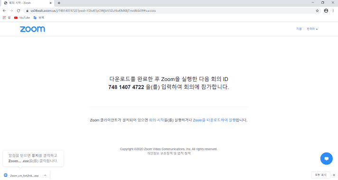
Task: Open the blue chat help bubble
Action: point(326,159)
